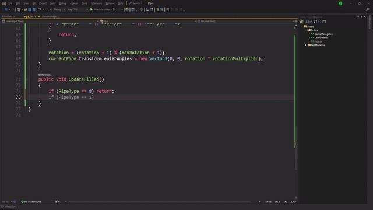Open the Assembly-CSharp project dropdown

click(50, 21)
